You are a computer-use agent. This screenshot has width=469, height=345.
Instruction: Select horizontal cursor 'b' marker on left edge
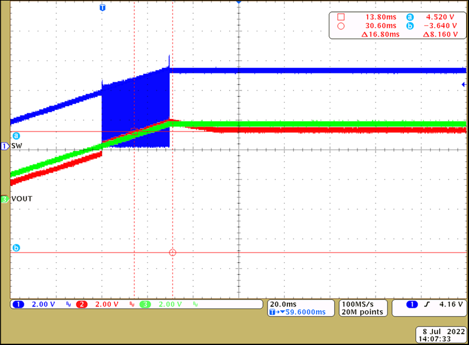pos(16,248)
